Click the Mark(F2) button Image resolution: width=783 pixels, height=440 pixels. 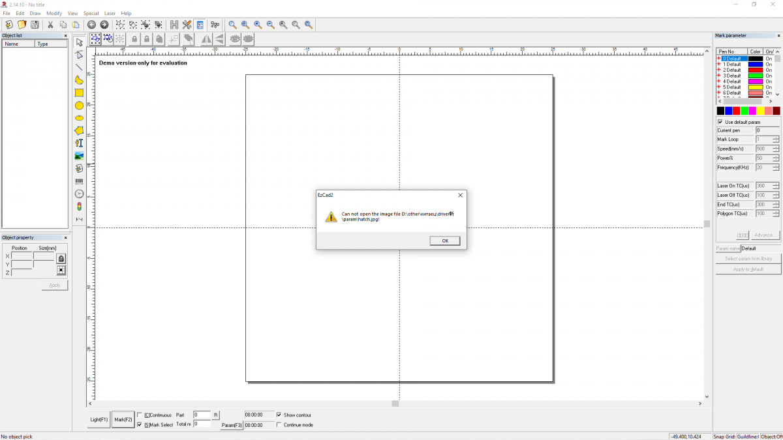click(123, 420)
